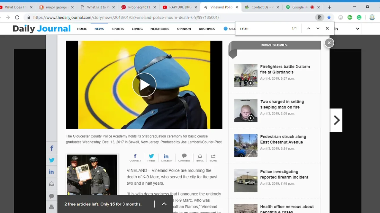Share on LinkedIn from the left sidebar

(x=51, y=172)
